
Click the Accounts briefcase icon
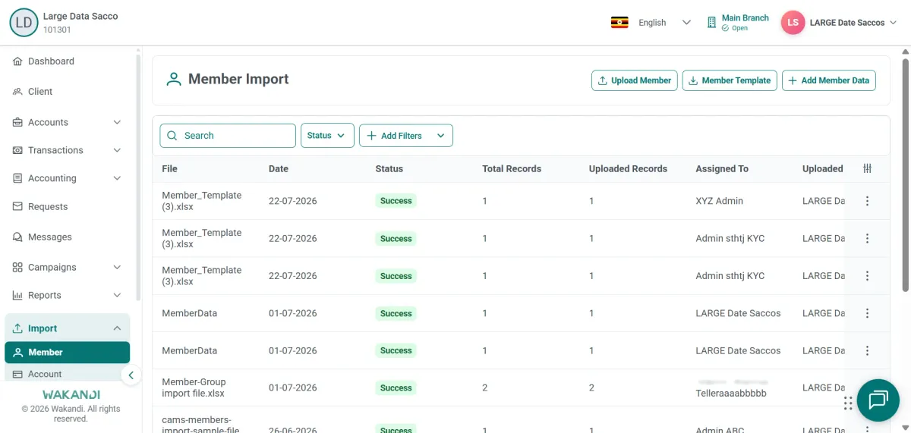coord(17,122)
